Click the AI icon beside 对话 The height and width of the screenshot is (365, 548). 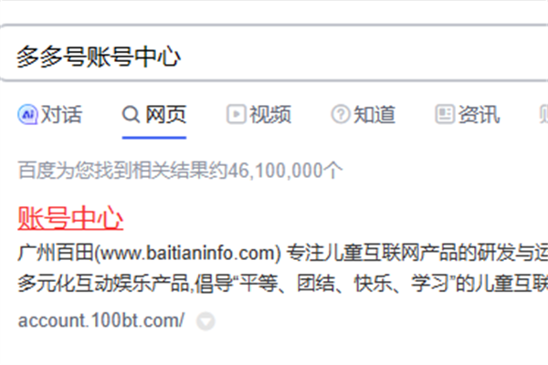27,114
